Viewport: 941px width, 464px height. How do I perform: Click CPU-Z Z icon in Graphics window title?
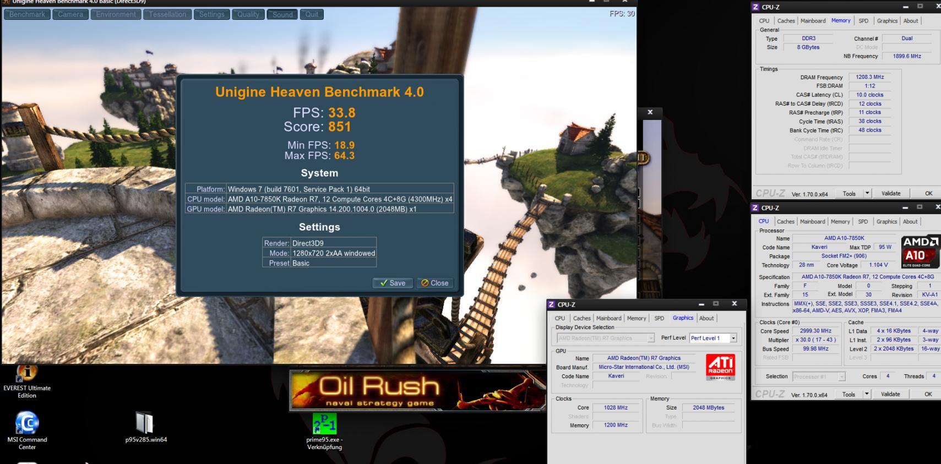click(x=551, y=304)
